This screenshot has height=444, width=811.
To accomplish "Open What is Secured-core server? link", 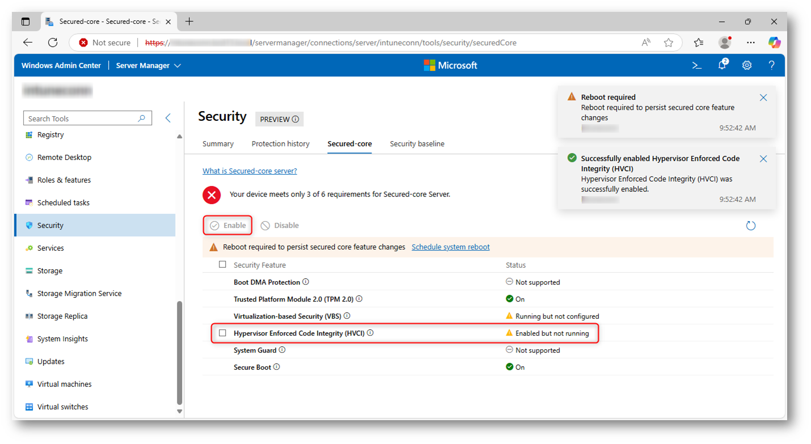I will [250, 171].
